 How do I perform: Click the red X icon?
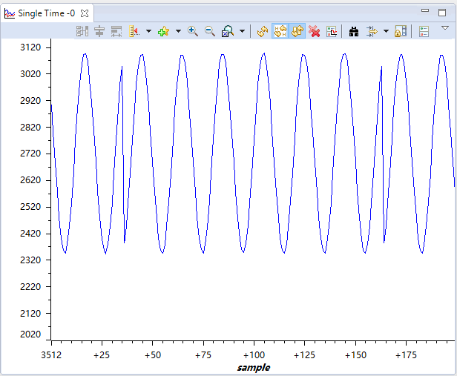(315, 31)
